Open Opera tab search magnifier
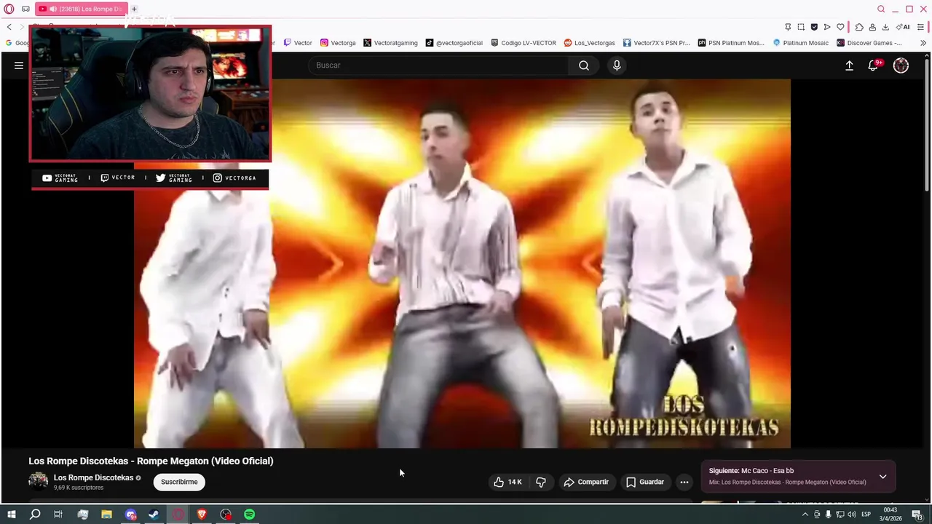 [x=881, y=9]
